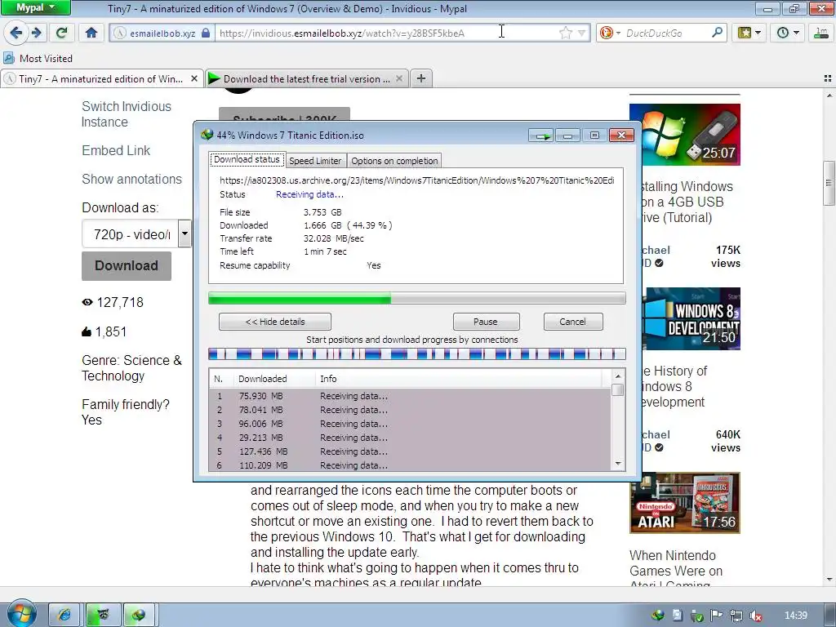Click the site identity padlock for esmailelbob.xyz

[206, 33]
